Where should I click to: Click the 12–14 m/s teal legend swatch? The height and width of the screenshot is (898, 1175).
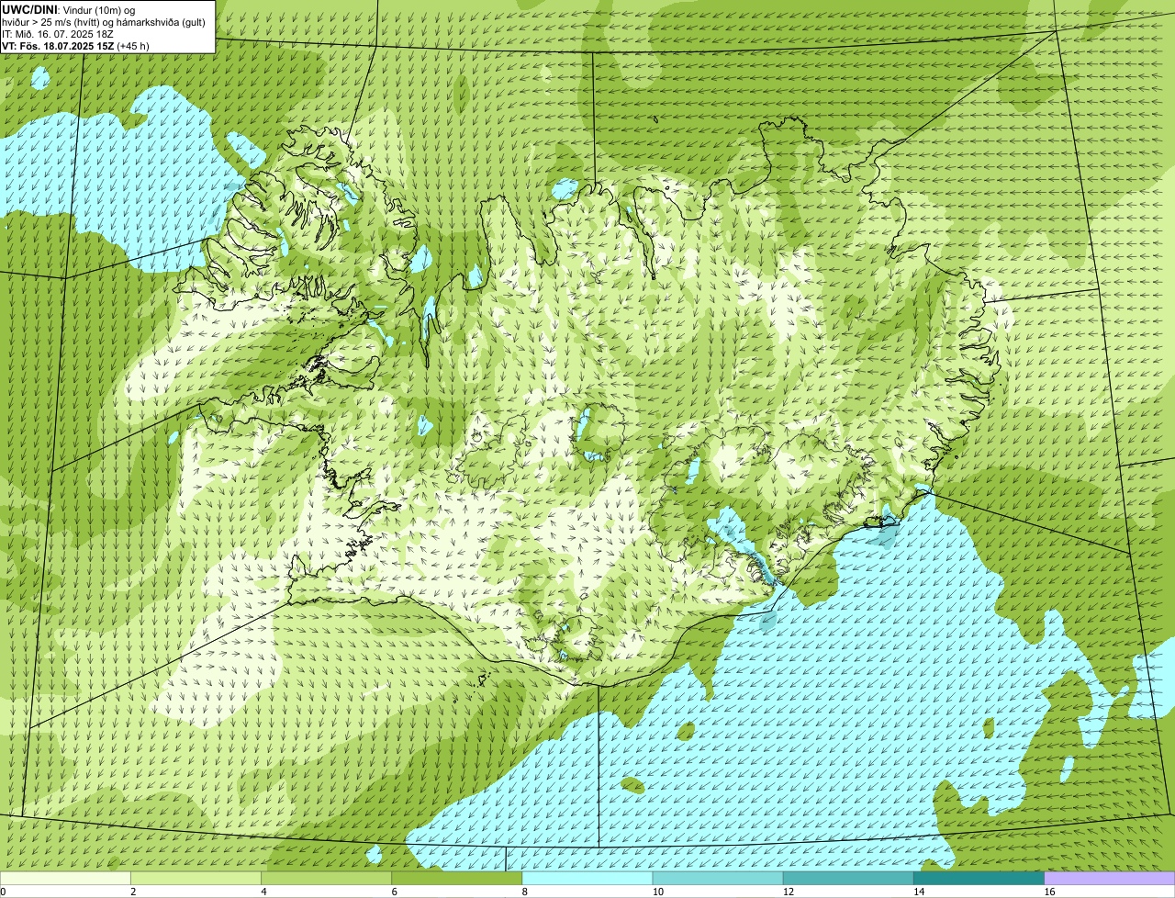(848, 879)
